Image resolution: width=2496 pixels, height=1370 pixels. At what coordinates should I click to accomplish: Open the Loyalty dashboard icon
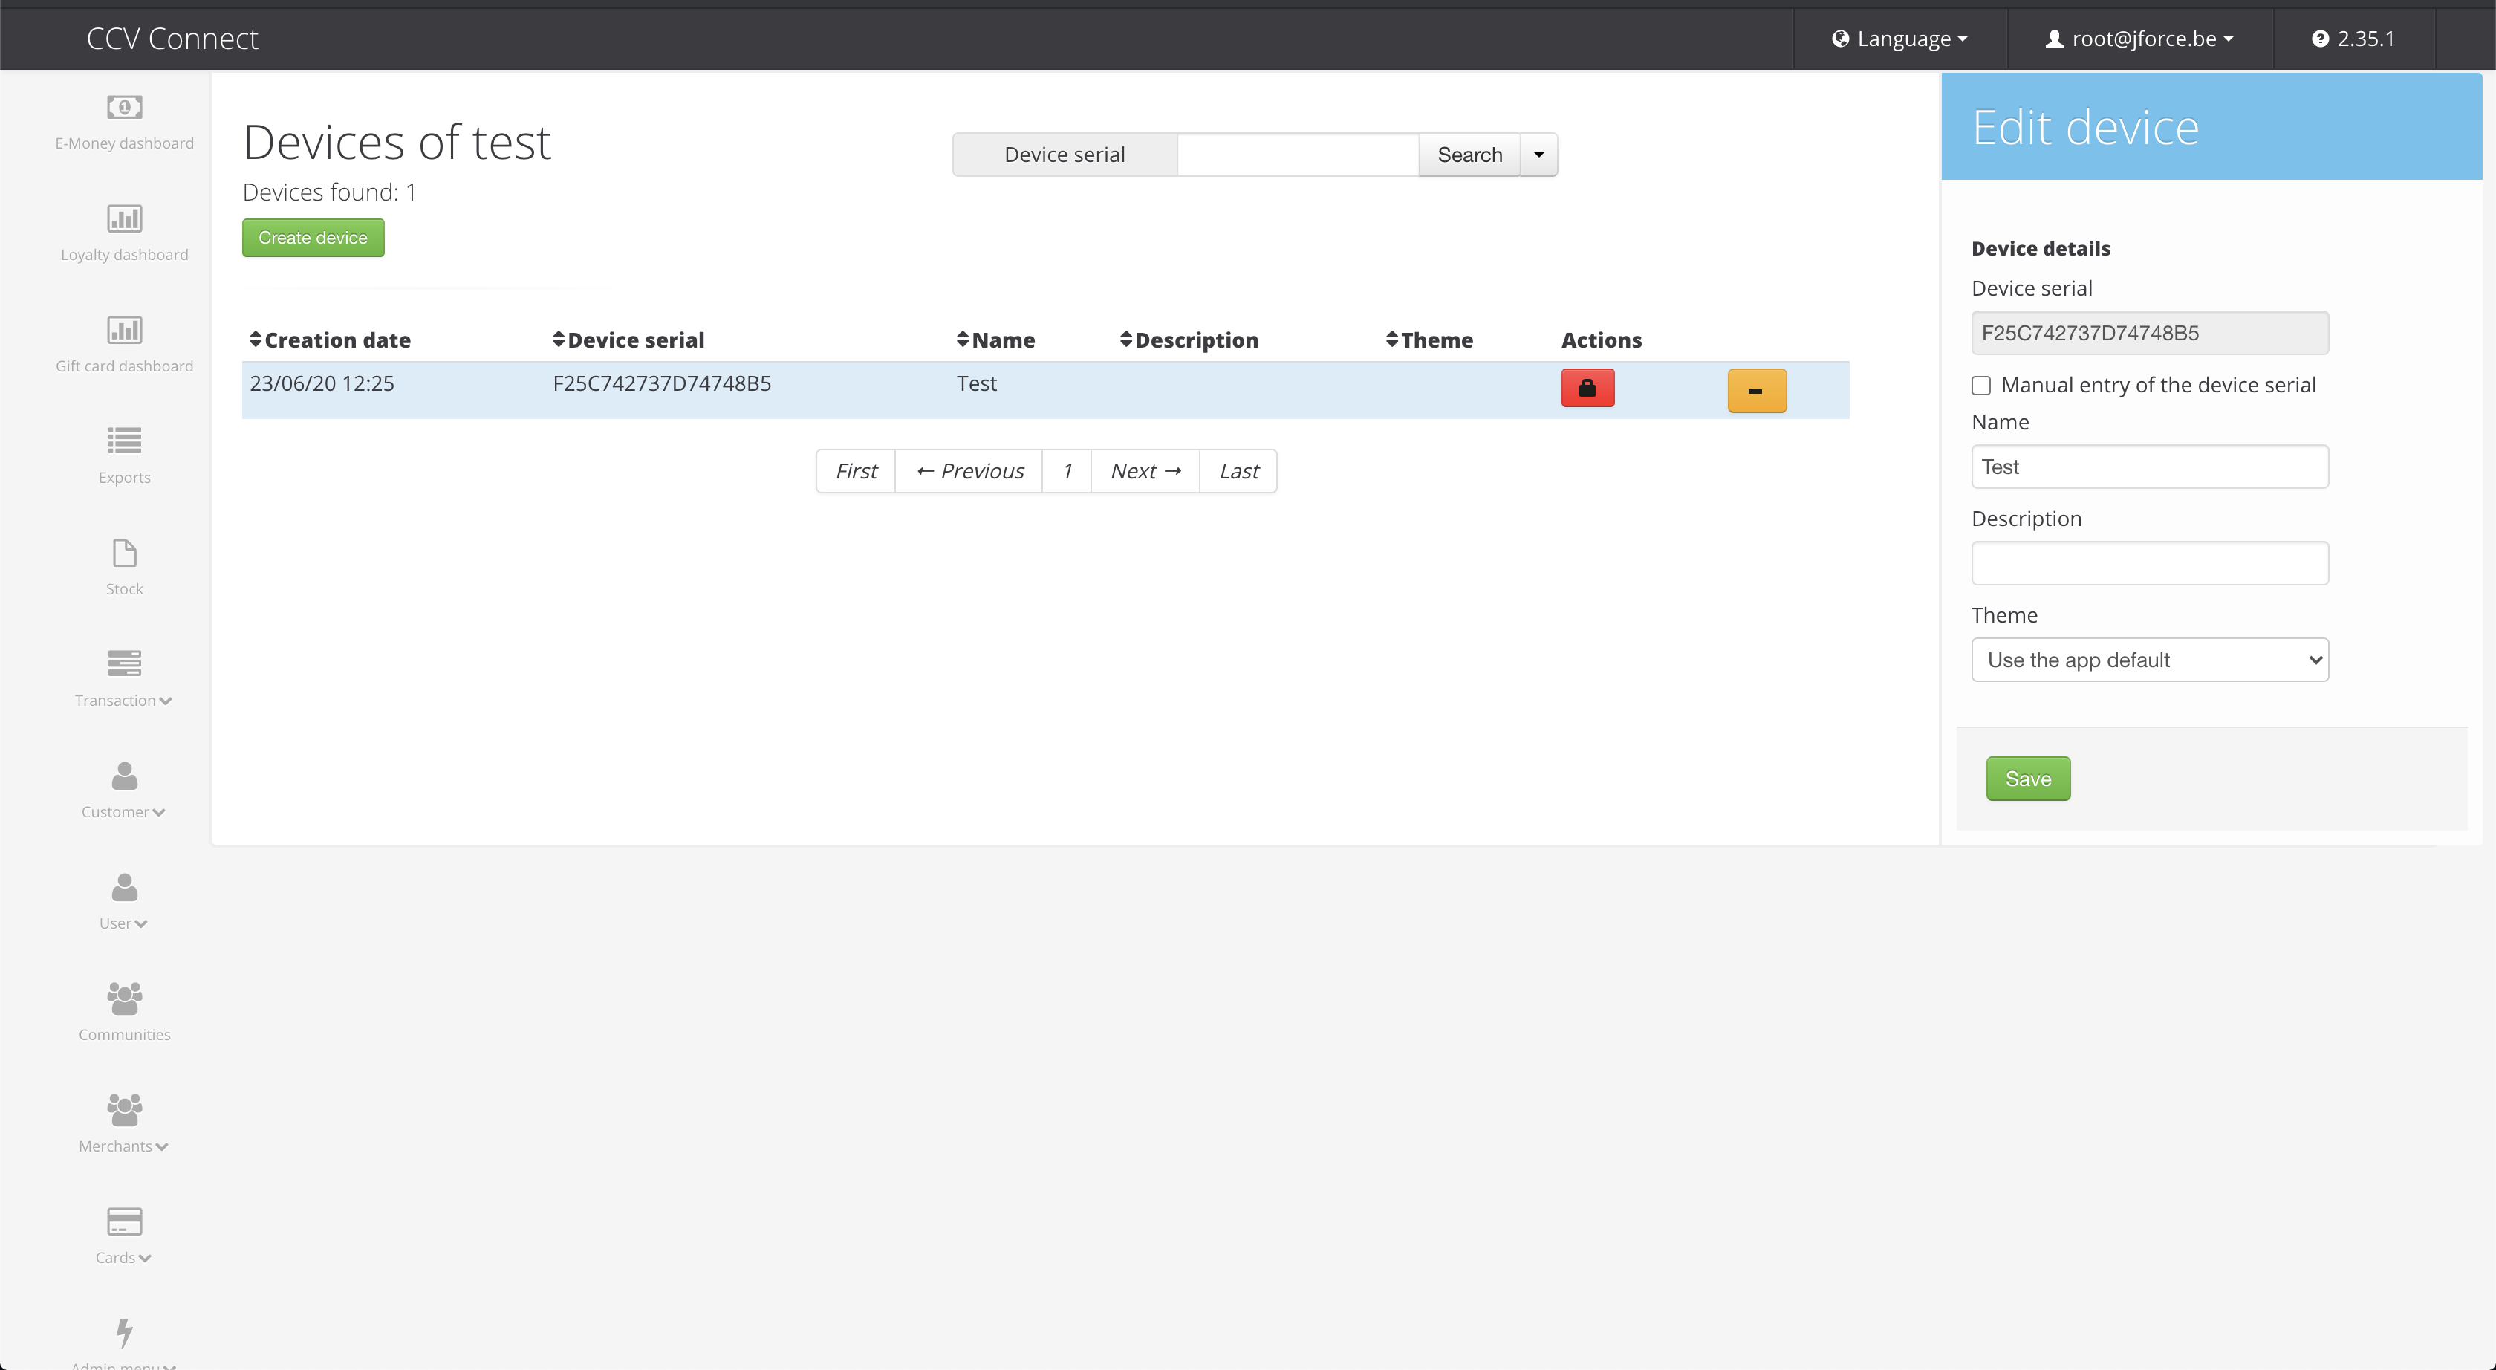pos(124,218)
